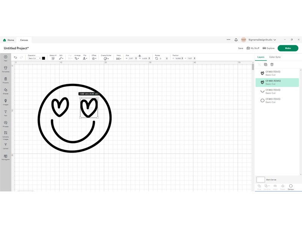302x242 pixels.
Task: Click the green Make button
Action: (288, 48)
